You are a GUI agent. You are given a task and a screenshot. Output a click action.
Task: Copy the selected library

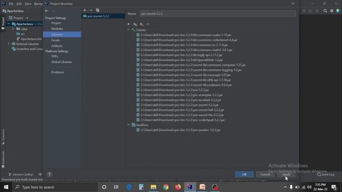click(x=98, y=10)
